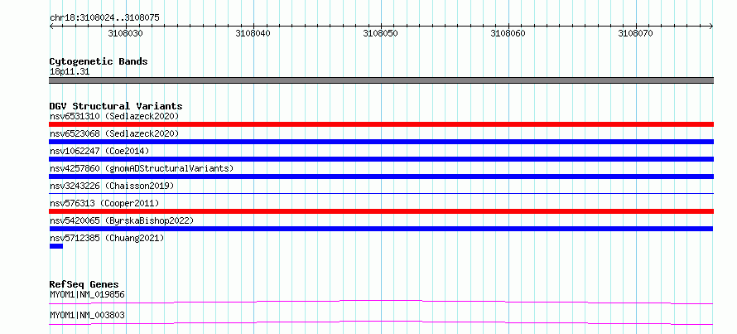The image size is (737, 334).
Task: Select the Cytogenetic Bands track title
Action: [x=99, y=61]
